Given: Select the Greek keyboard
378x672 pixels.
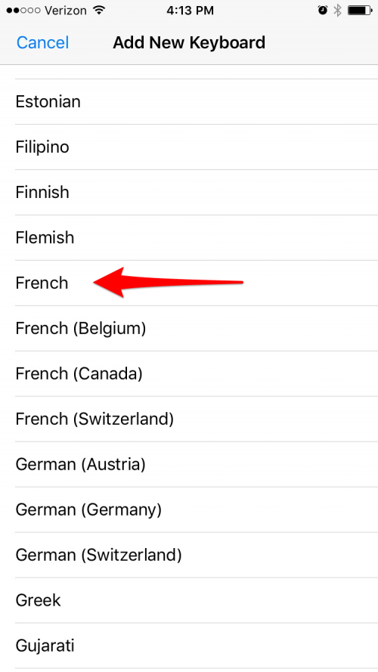Looking at the screenshot, I should pyautogui.click(x=189, y=600).
